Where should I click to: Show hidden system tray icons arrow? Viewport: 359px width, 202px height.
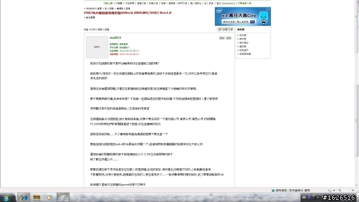coord(317,198)
